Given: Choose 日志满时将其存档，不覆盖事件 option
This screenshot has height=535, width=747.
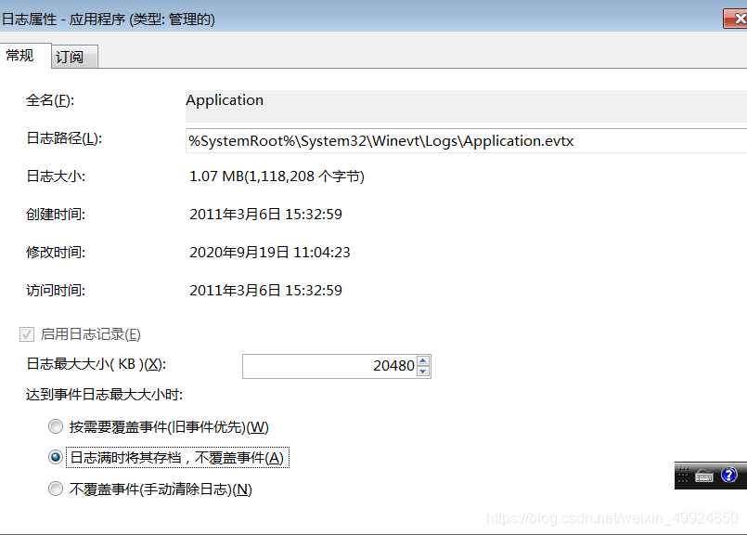Looking at the screenshot, I should pyautogui.click(x=55, y=458).
